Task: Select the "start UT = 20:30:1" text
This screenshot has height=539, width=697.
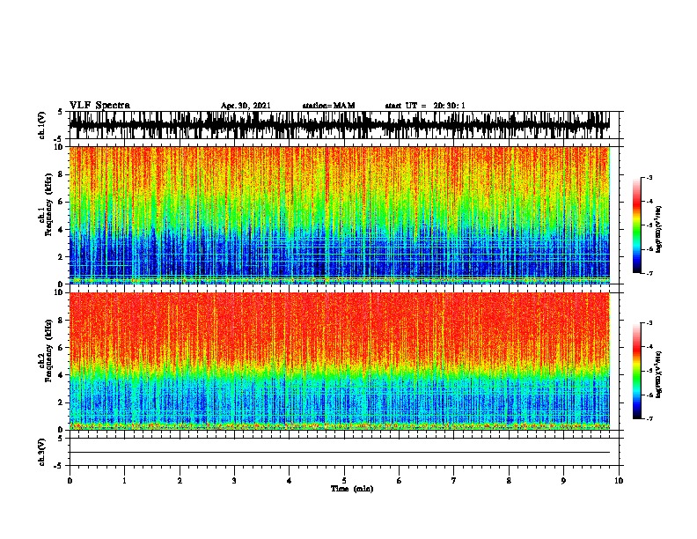Action: [x=425, y=106]
